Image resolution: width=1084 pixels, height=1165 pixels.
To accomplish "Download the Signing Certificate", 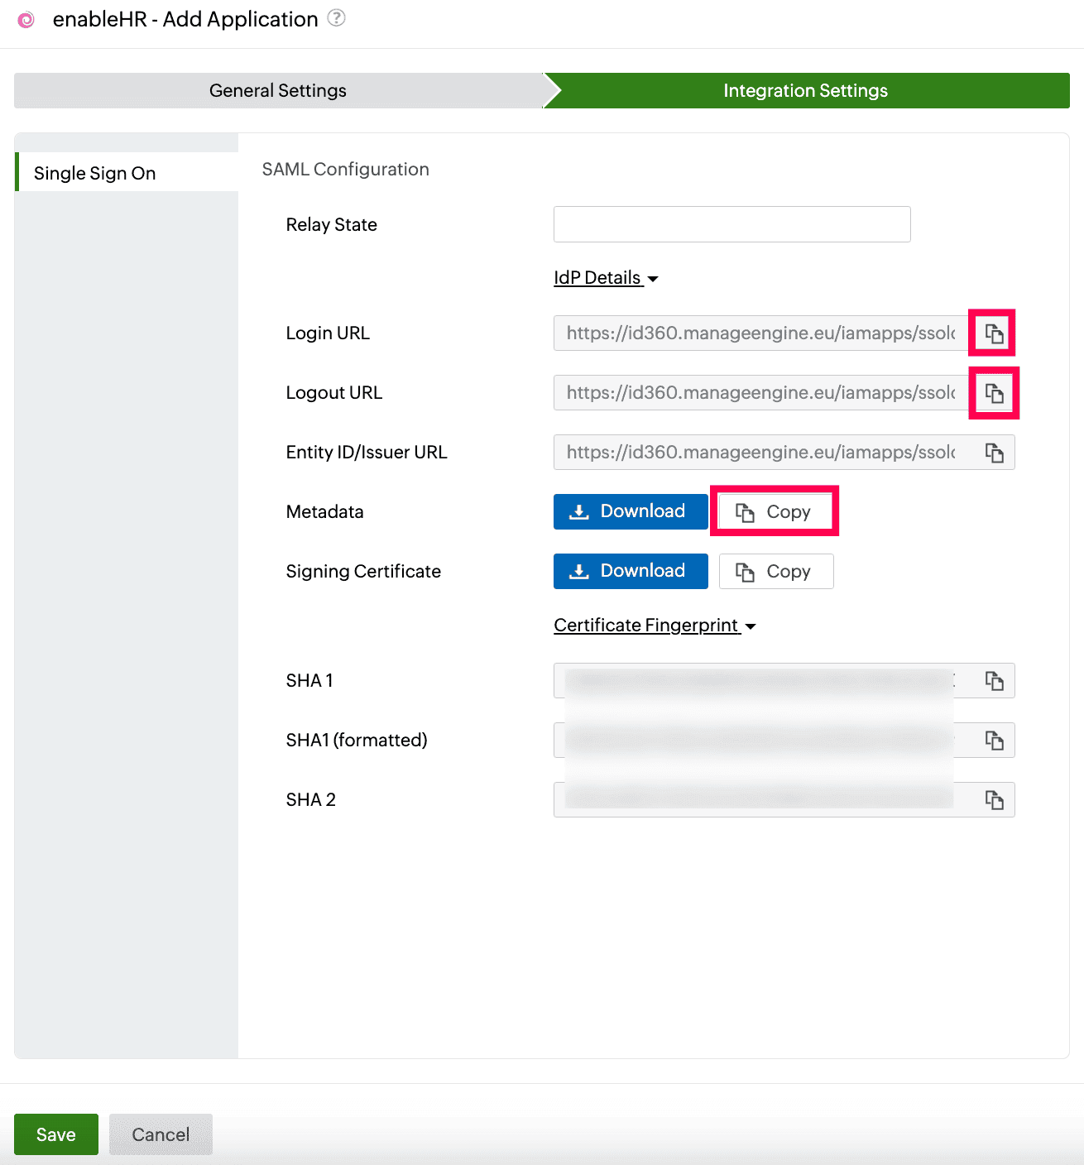I will point(631,571).
